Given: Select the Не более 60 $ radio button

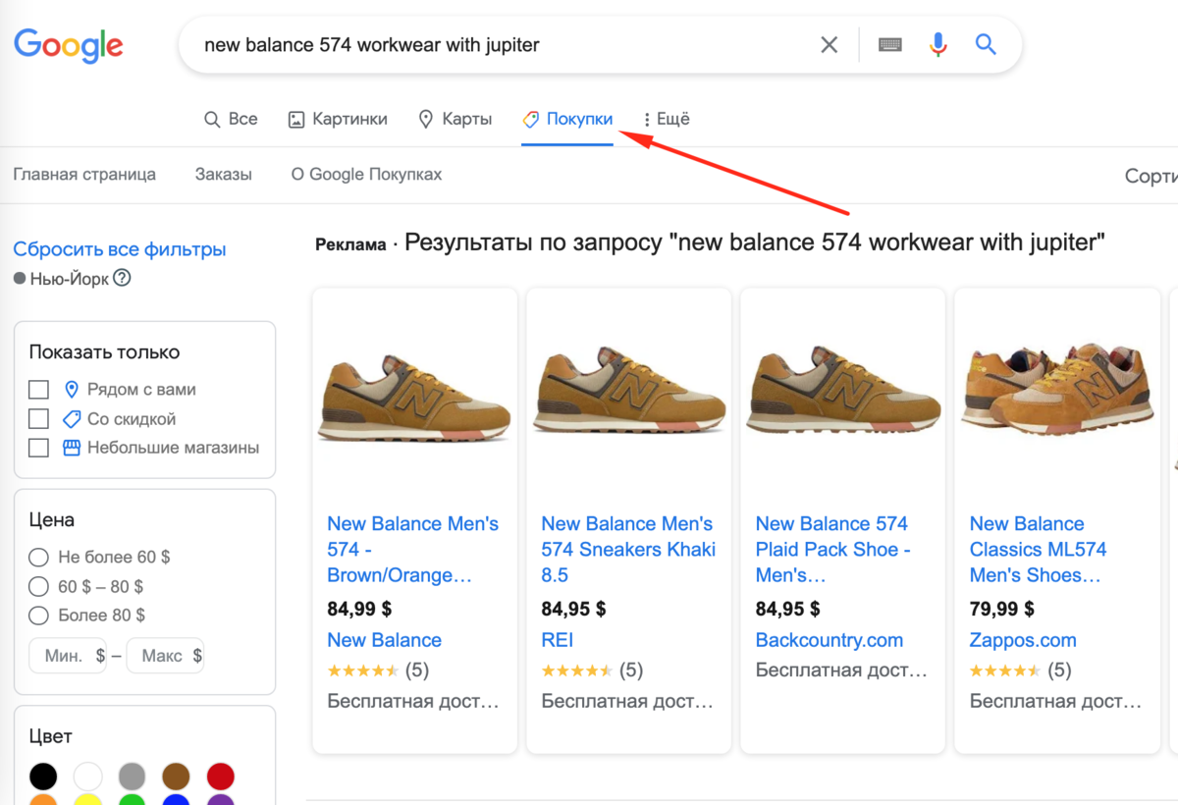Looking at the screenshot, I should (38, 557).
